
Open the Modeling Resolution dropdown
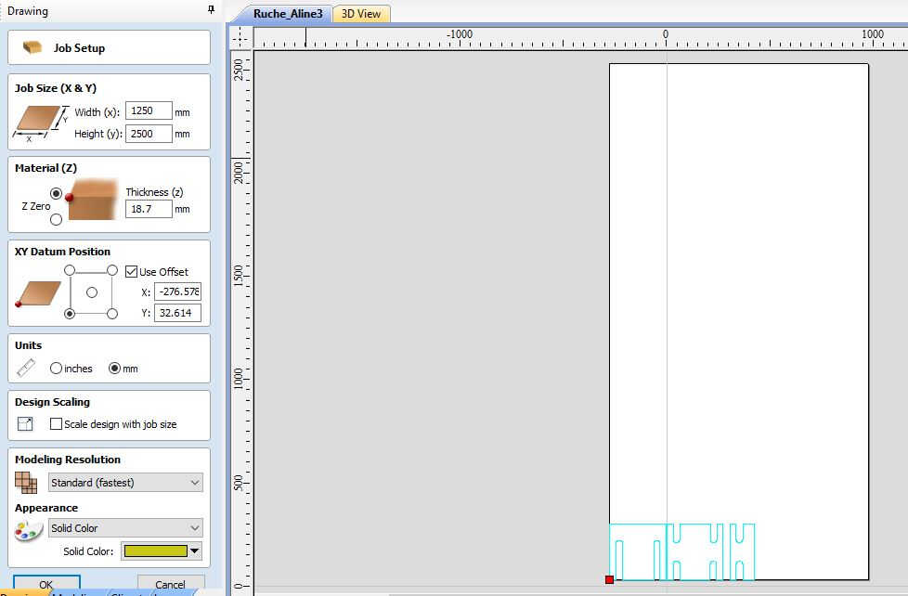(125, 483)
